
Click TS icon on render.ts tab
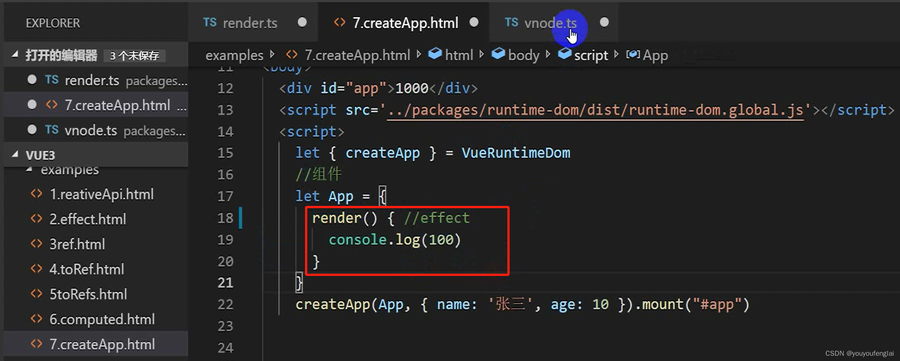[210, 23]
